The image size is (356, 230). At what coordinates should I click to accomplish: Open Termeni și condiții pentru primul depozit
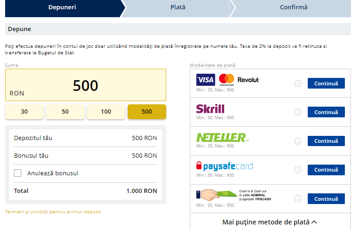click(x=53, y=211)
